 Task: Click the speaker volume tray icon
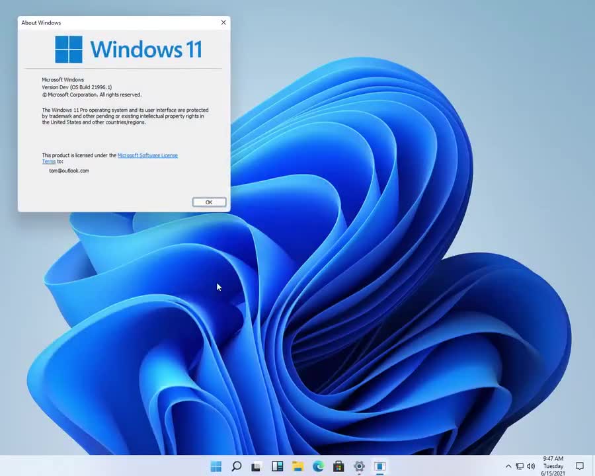coord(531,466)
